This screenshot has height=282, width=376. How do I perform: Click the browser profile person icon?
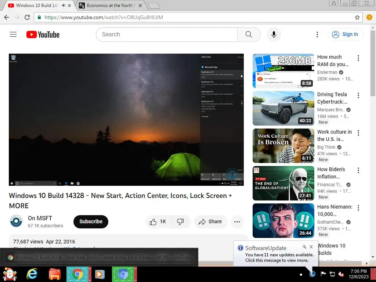(x=333, y=3)
